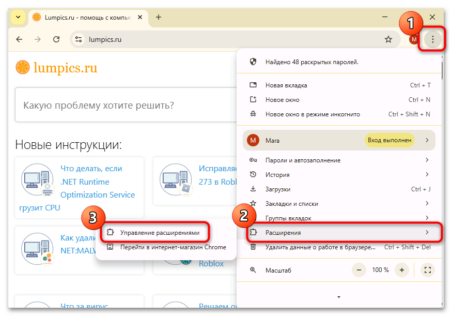
Task: Open the three-dot Chrome menu
Action: click(432, 39)
